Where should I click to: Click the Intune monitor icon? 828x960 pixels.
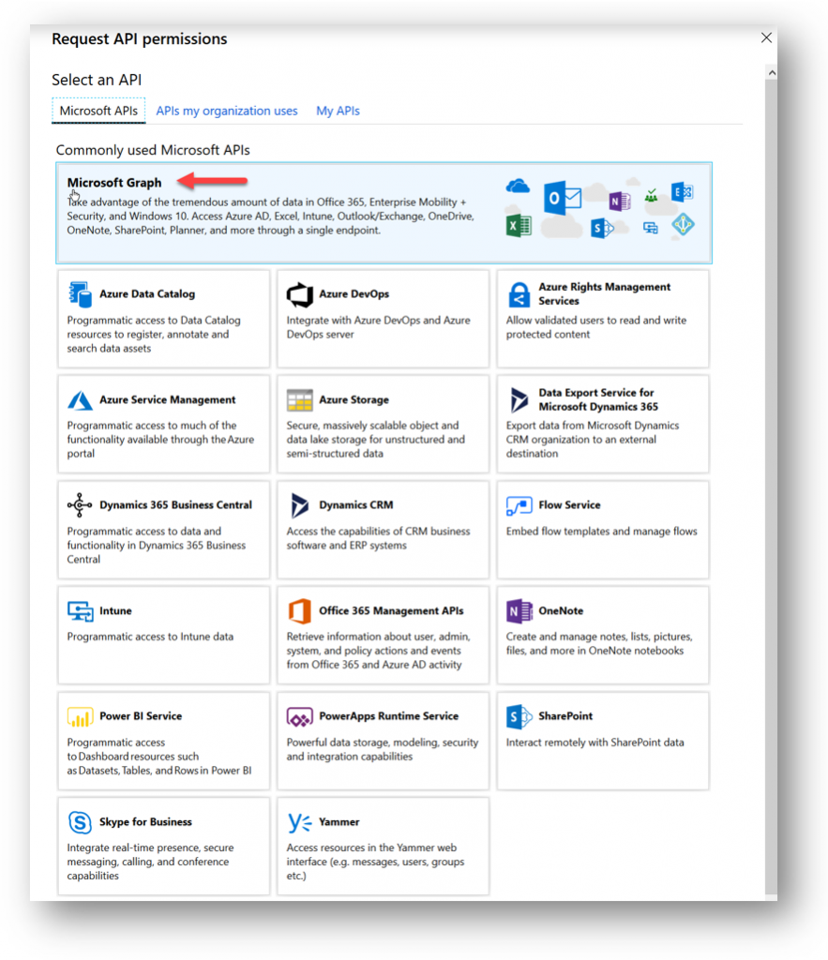(81, 611)
